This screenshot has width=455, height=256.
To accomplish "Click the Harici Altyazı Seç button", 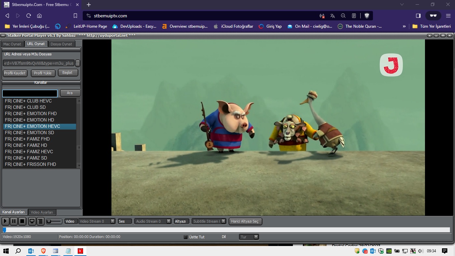I will 245,221.
